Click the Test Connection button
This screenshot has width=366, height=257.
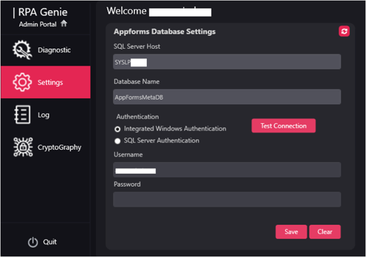click(284, 126)
